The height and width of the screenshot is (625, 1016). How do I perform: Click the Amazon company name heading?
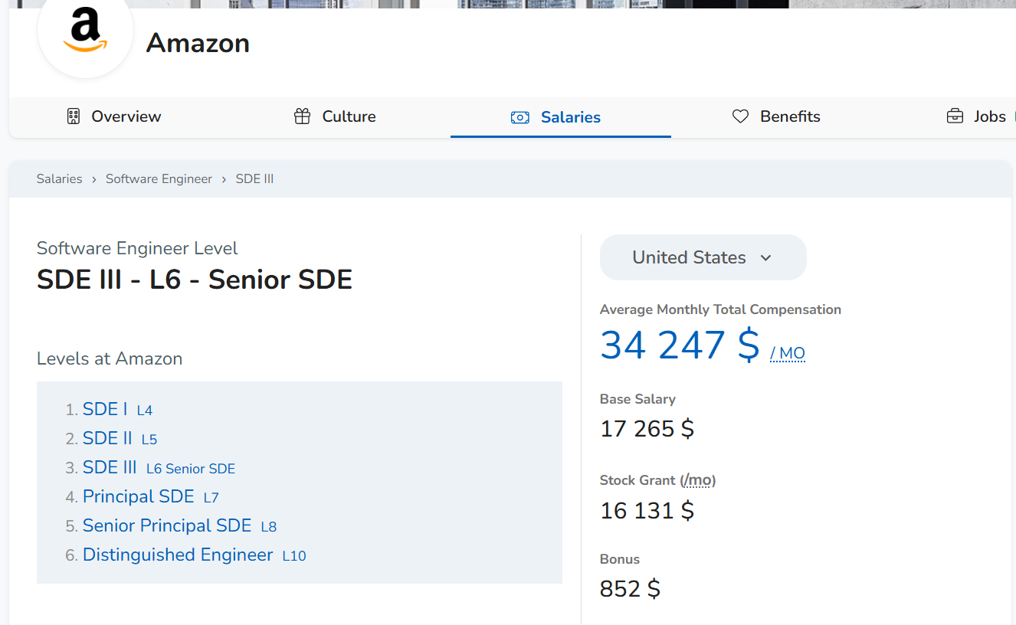pos(198,43)
